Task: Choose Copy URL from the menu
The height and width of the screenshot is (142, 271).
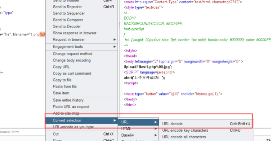Action: (x=61, y=67)
